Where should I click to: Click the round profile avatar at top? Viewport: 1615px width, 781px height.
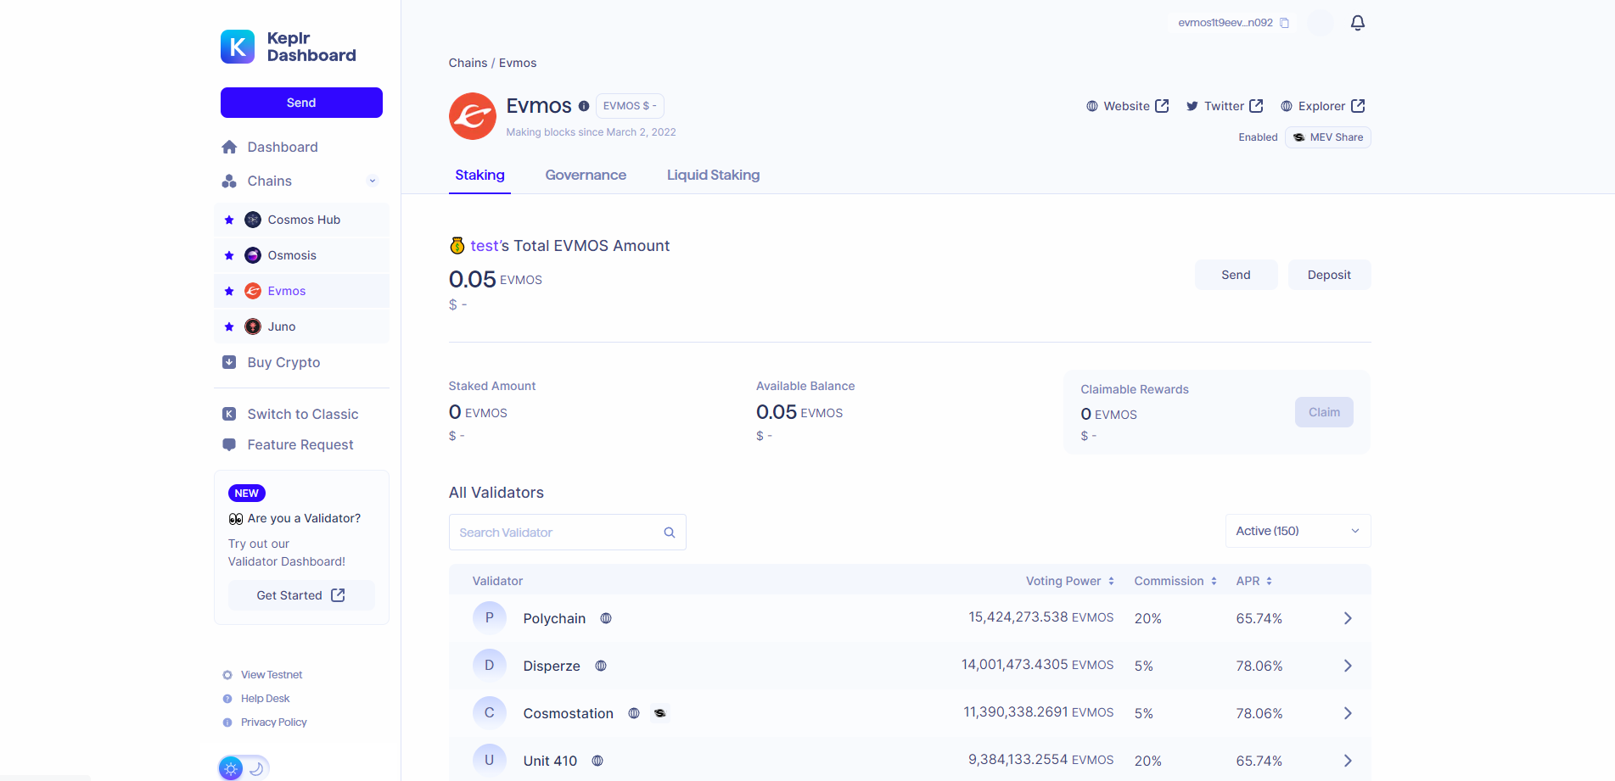[x=1321, y=23]
